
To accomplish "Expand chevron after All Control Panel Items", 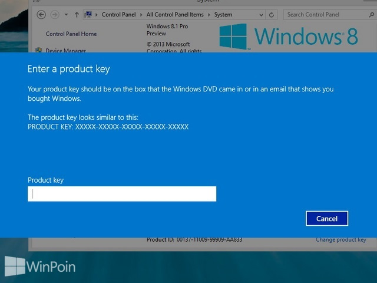I will pos(209,15).
